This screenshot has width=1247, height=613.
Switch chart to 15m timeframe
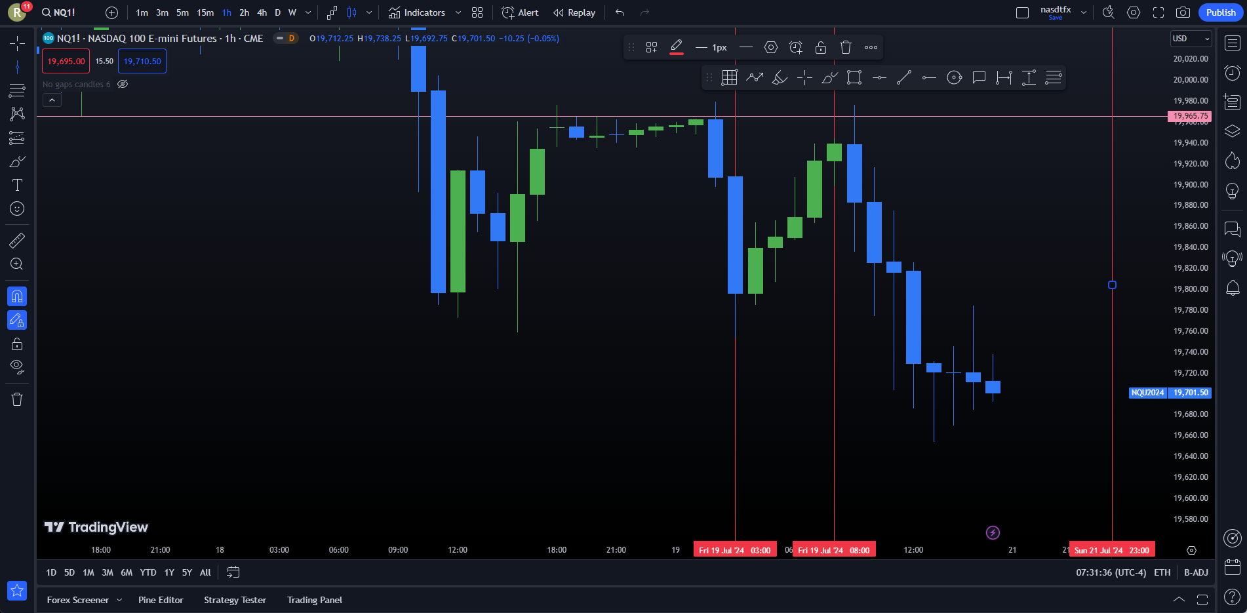point(205,12)
